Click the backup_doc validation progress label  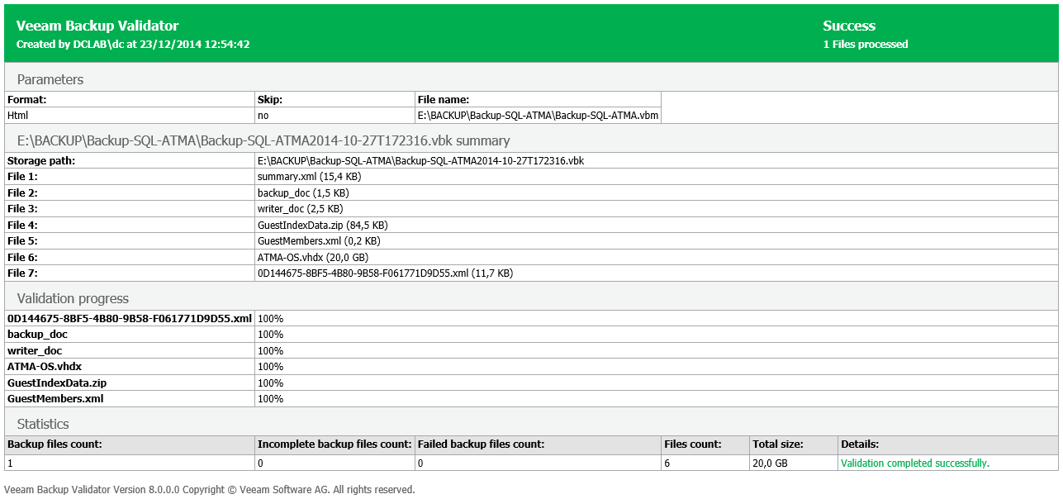click(x=37, y=335)
